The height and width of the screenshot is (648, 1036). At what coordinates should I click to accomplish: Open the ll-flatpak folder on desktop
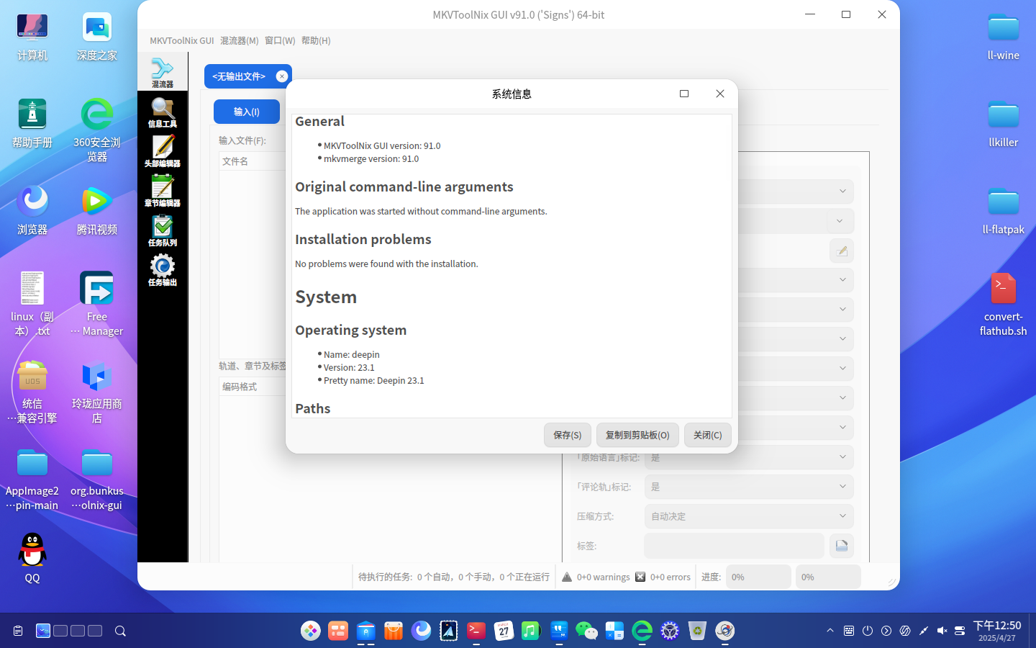coord(1003,210)
